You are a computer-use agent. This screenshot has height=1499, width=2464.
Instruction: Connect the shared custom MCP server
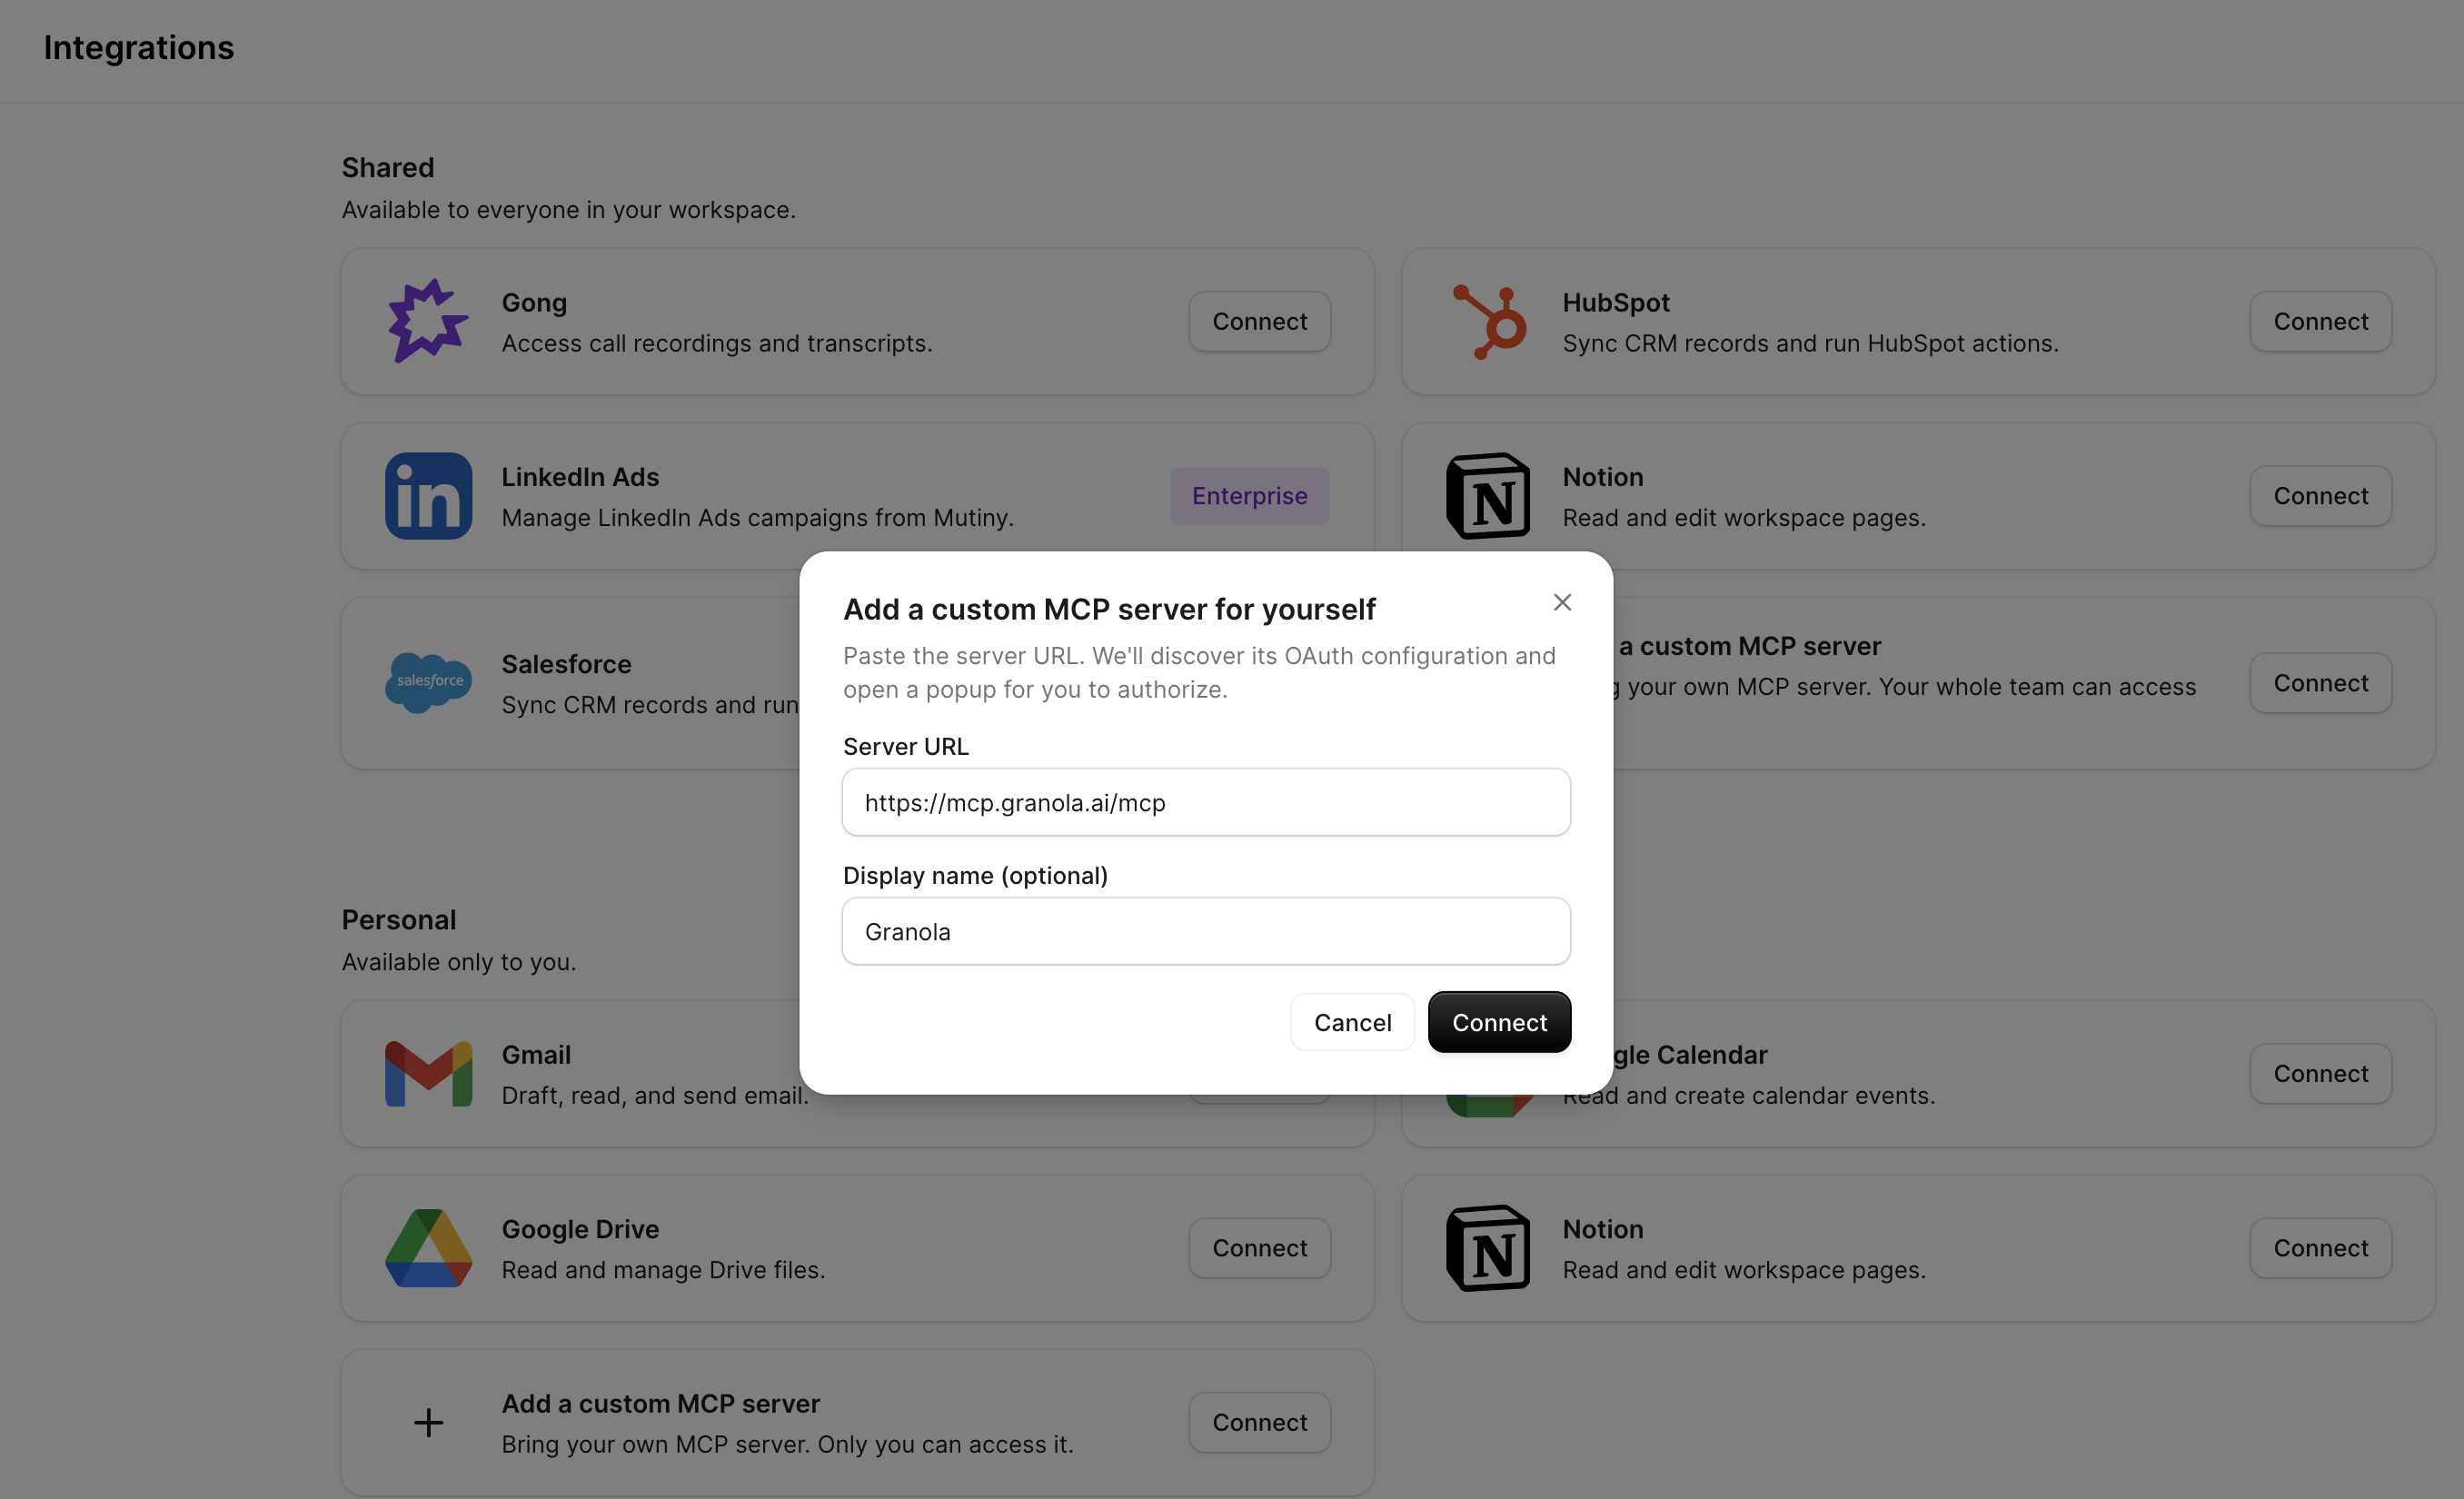coord(2320,683)
